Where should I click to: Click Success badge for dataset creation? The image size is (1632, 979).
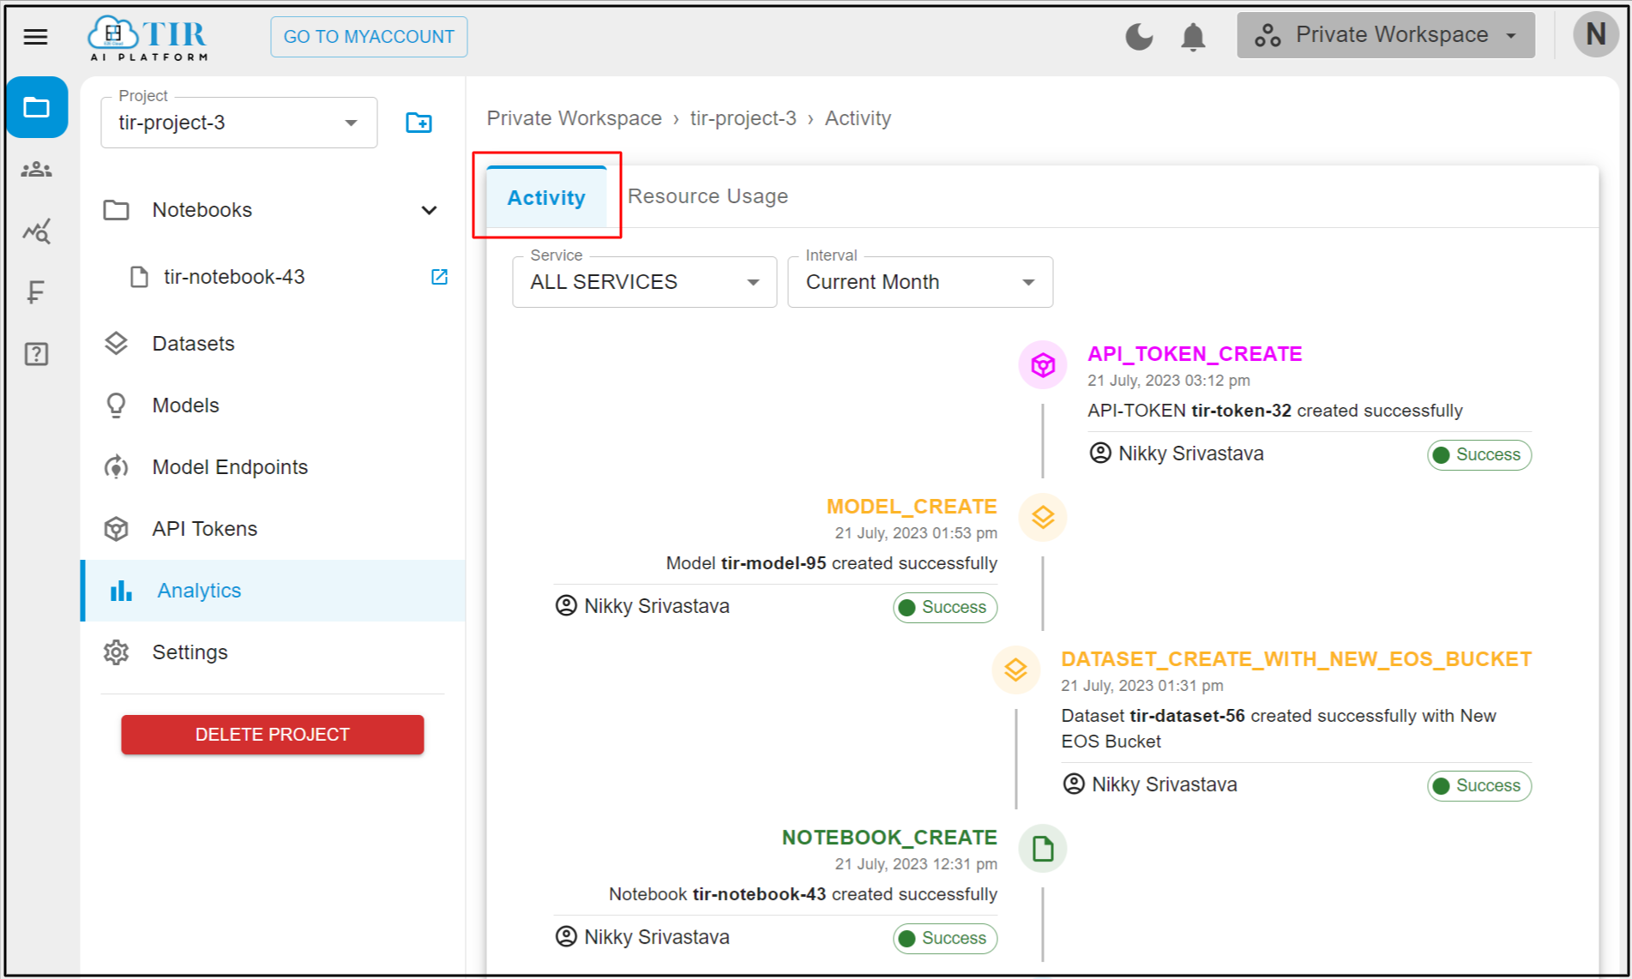1478,785
